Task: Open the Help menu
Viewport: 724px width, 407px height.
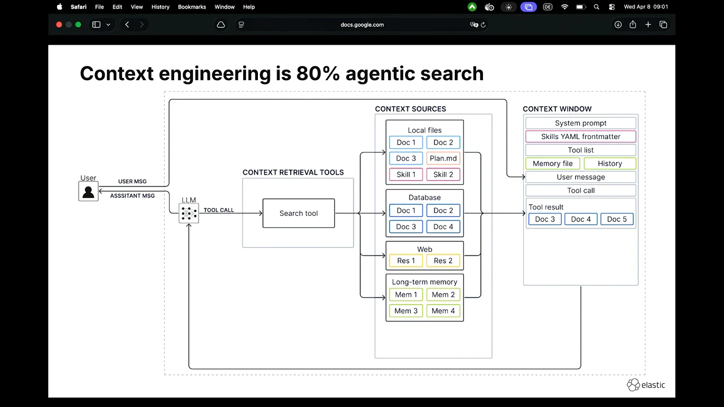Action: pos(249,7)
